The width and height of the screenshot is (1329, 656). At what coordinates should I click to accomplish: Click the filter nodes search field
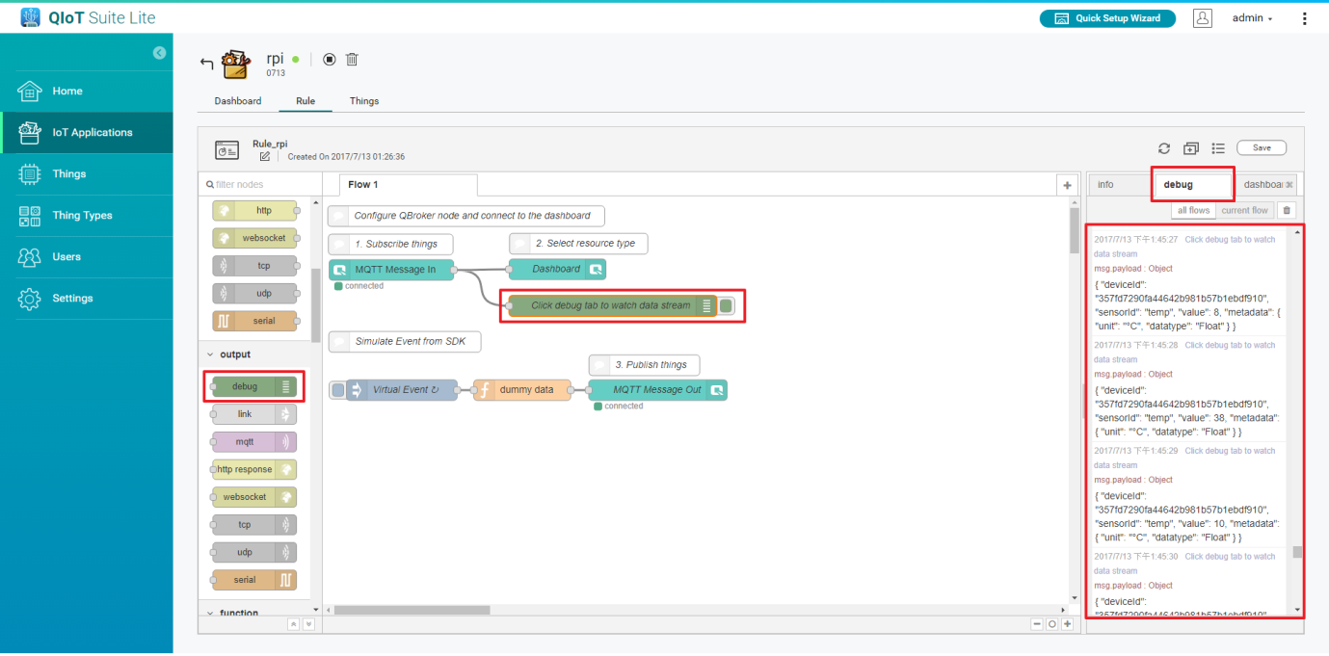(260, 185)
